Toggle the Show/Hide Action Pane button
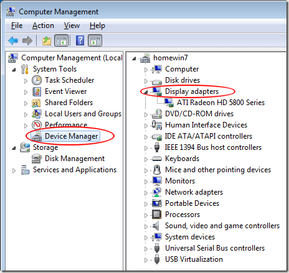The width and height of the screenshot is (289, 273). pyautogui.click(x=95, y=40)
